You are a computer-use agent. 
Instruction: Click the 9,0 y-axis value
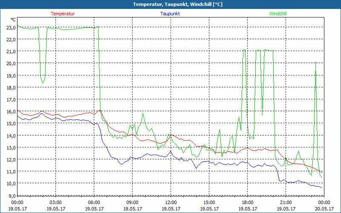pos(12,196)
